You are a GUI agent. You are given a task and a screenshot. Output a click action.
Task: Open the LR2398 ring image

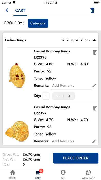point(17,75)
